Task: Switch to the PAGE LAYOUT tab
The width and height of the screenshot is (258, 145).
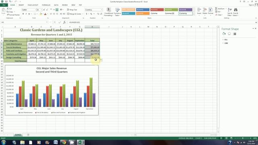Action: coord(33,5)
